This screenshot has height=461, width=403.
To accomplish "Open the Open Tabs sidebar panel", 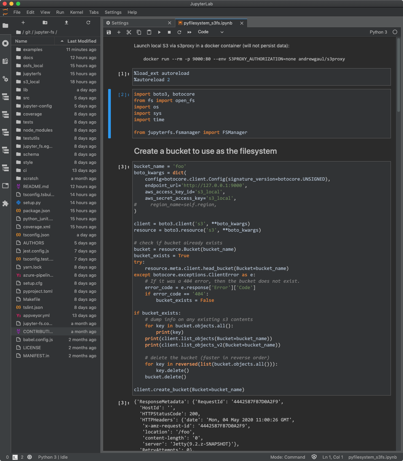I will coord(5,186).
